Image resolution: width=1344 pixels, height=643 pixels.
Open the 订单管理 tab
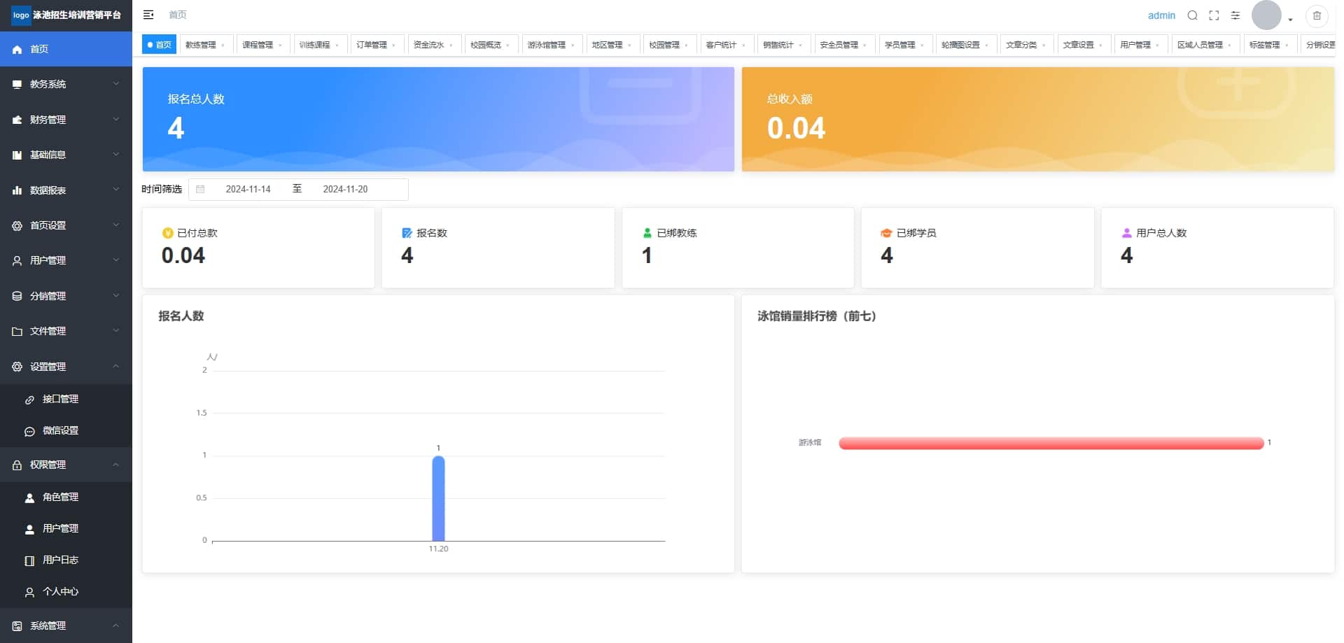377,45
